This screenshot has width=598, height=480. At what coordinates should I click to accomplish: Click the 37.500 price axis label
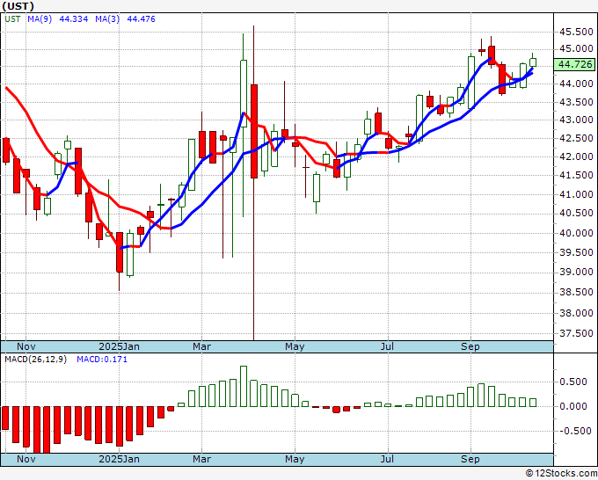(x=576, y=333)
